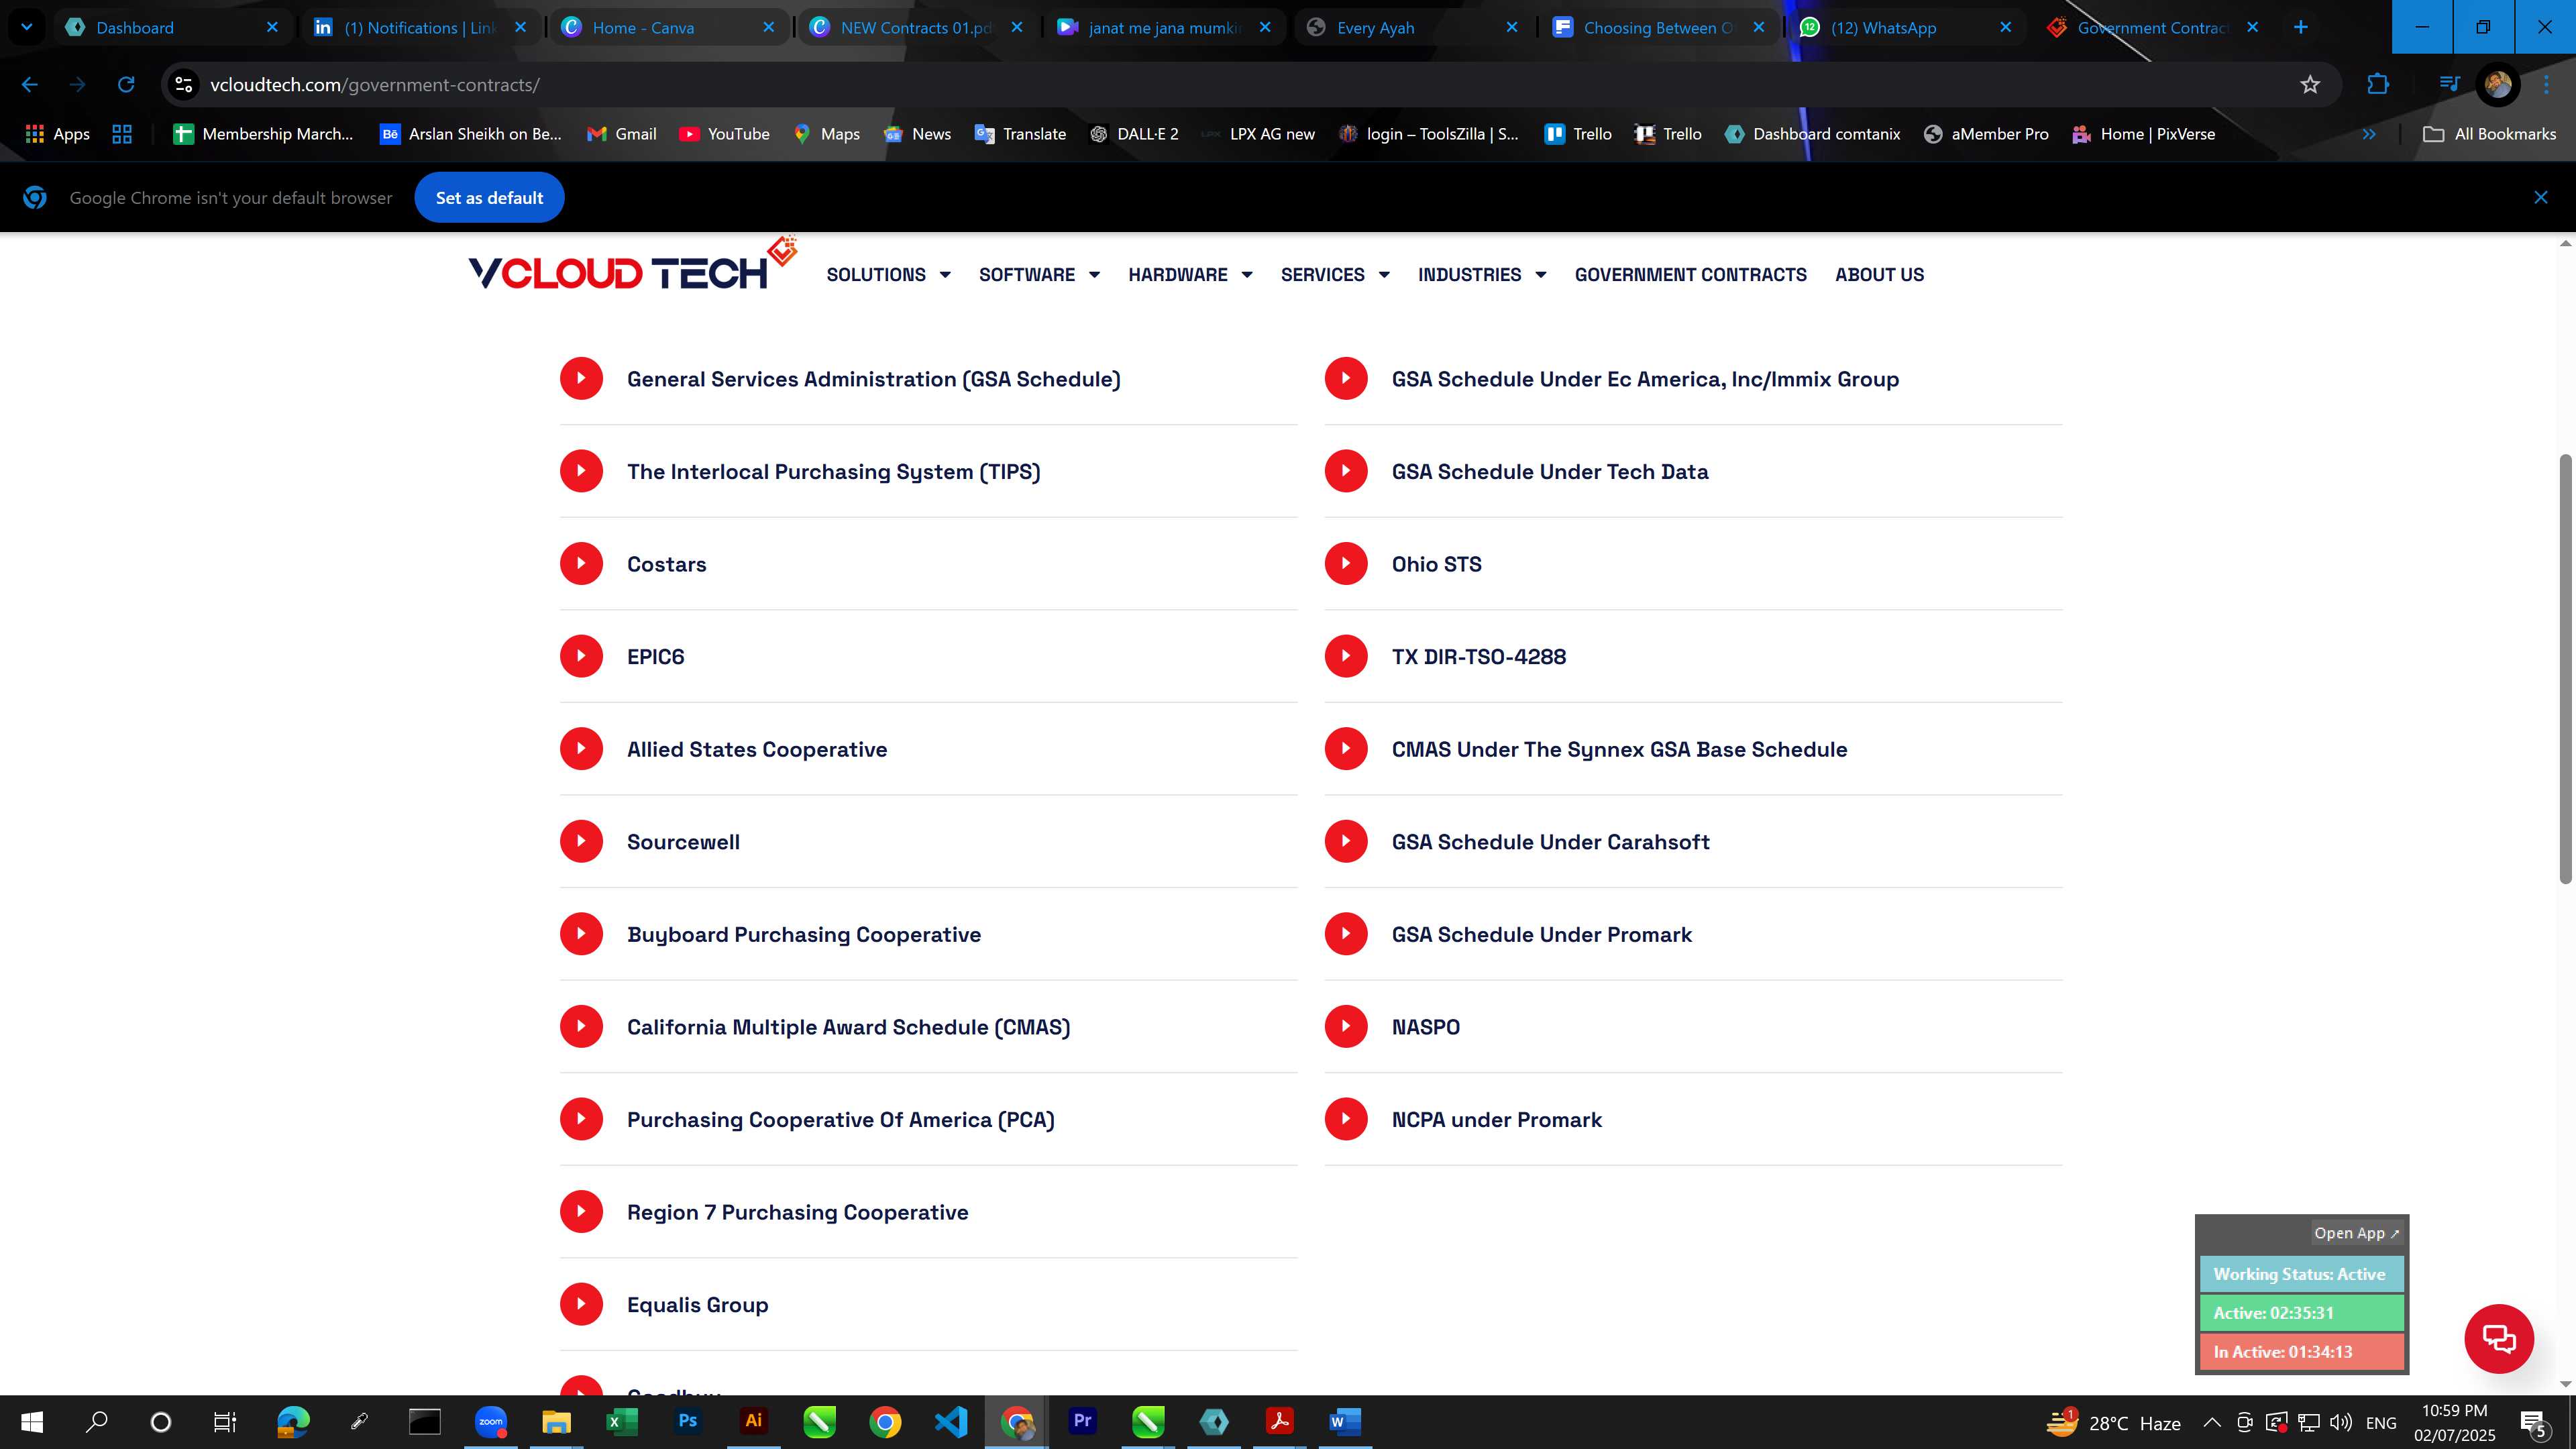Click the red arrow icon beside Equalis Group

581,1304
